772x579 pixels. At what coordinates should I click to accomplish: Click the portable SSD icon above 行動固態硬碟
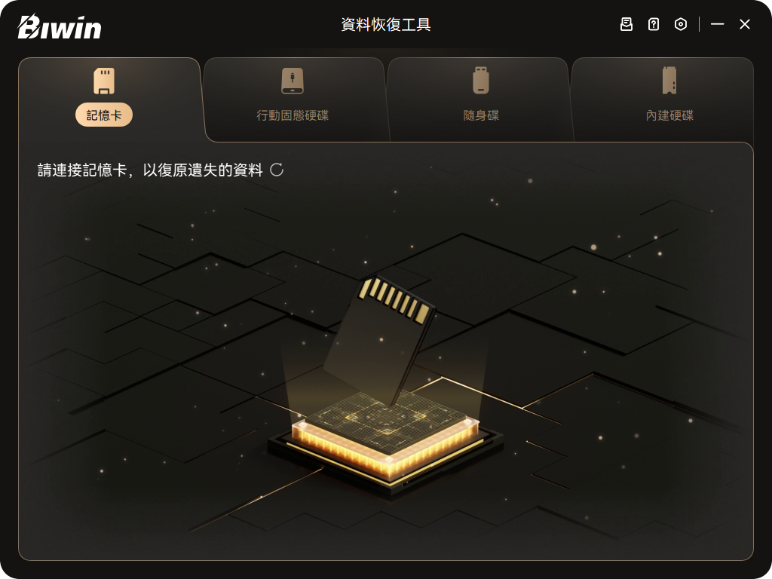click(x=293, y=81)
